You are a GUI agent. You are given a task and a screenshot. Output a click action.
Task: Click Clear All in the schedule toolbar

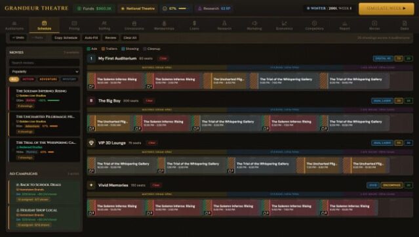(130, 37)
